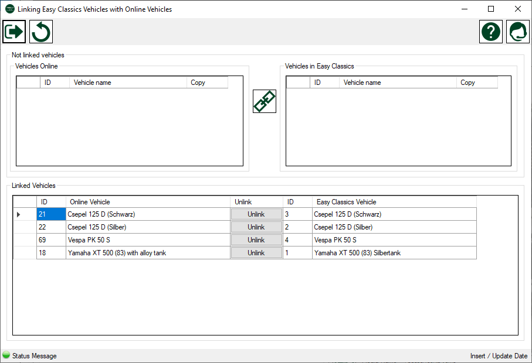Sort by Easy Classics Vehicle column header
The image size is (532, 363).
(x=394, y=202)
